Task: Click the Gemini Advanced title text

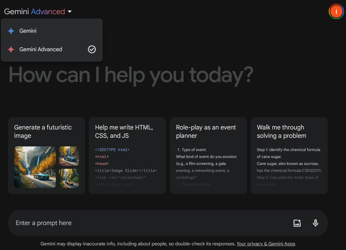Action: [35, 11]
